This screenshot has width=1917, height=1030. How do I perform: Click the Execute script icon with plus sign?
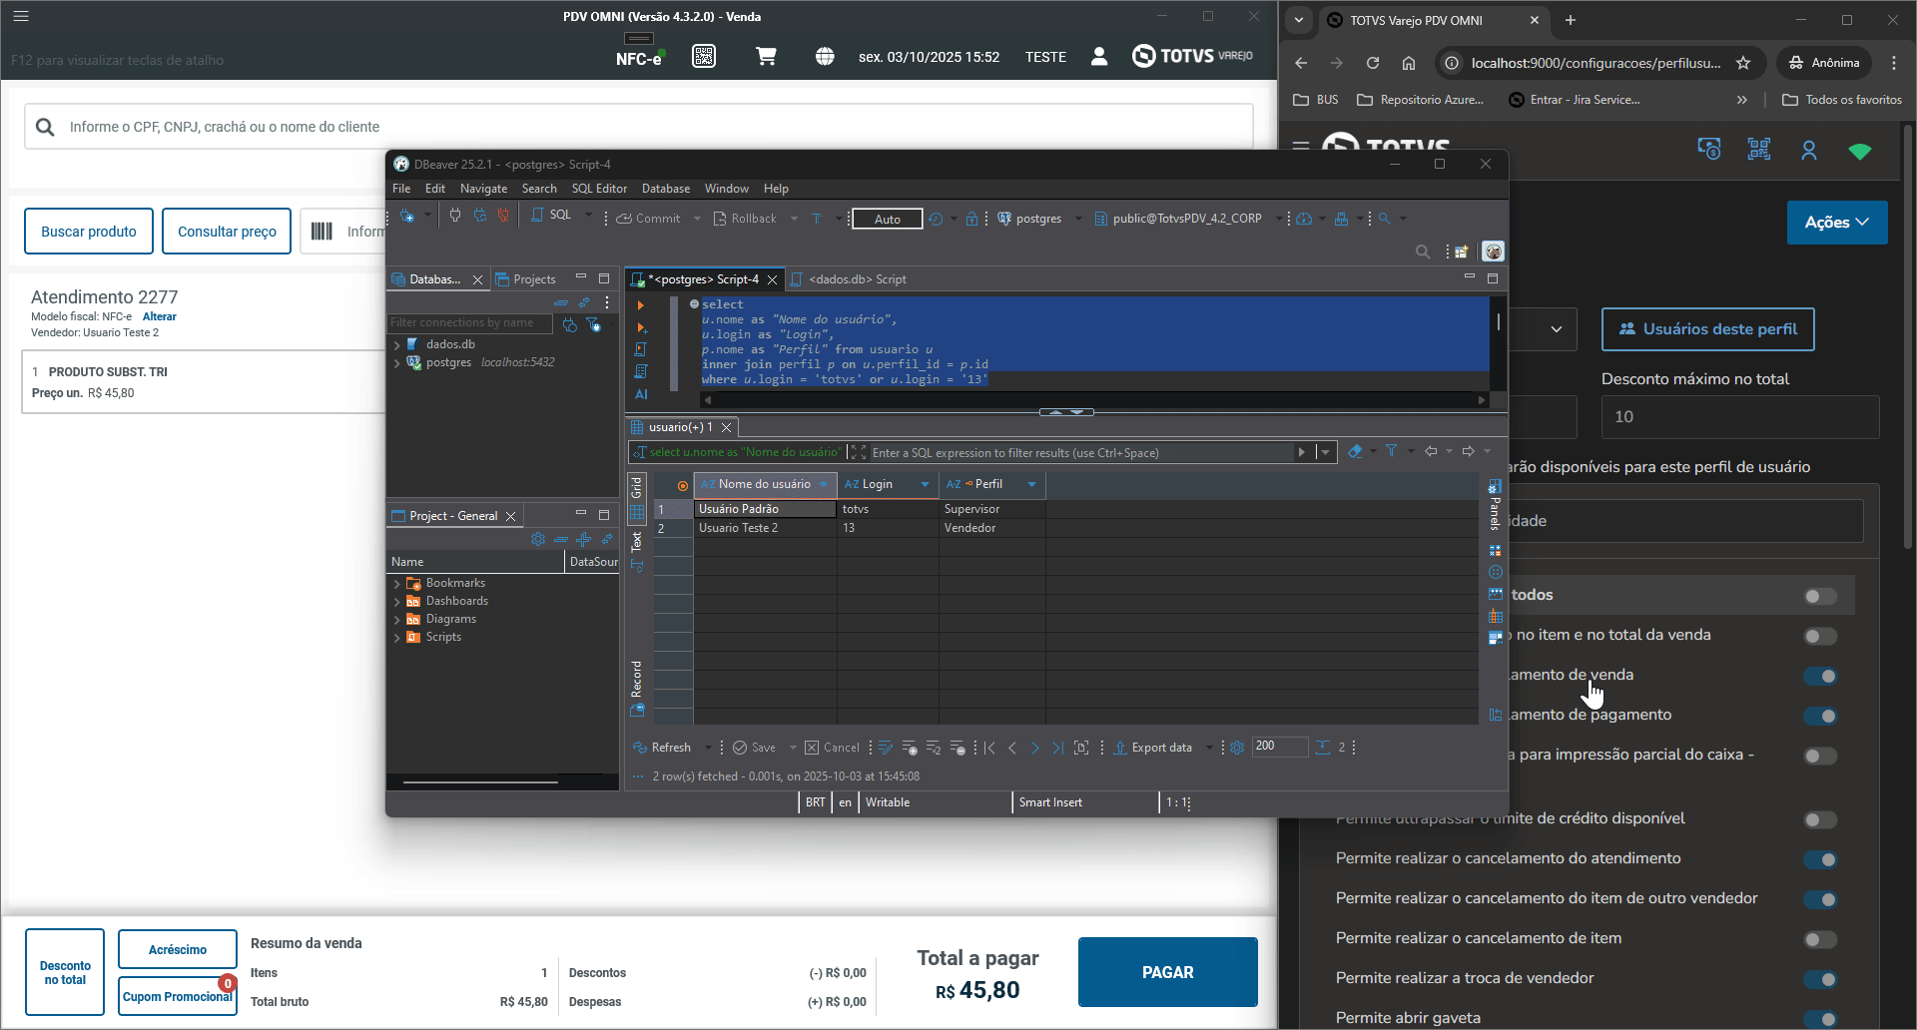641,327
